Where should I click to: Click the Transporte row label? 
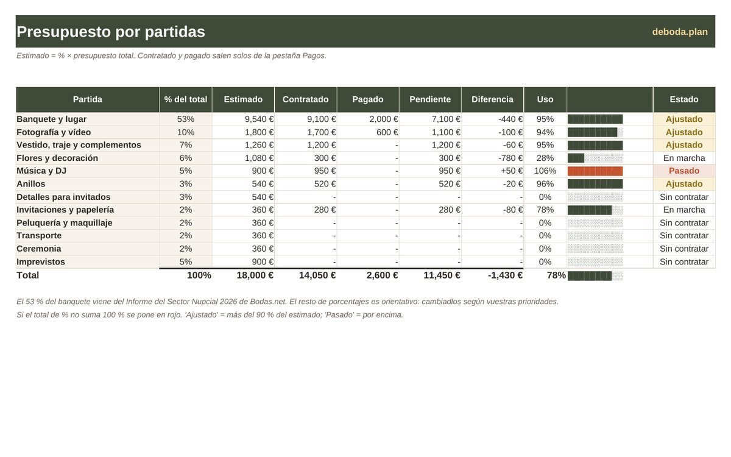click(88, 236)
